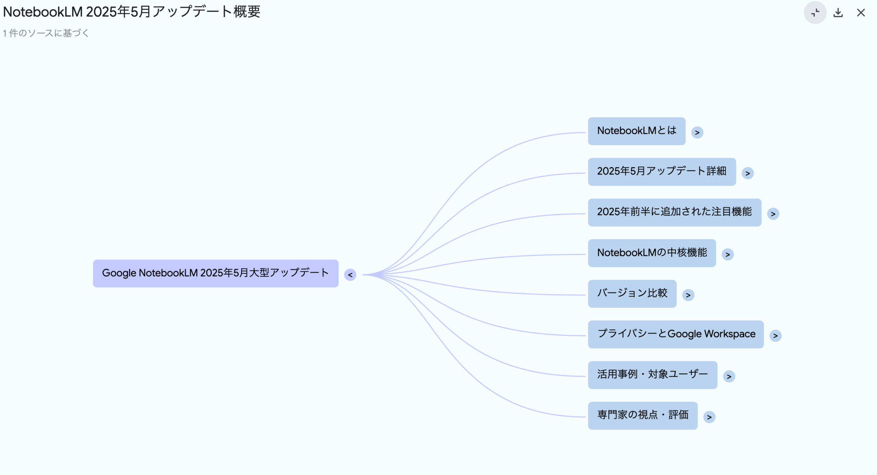Expand the バージョン比較 node arrow

point(688,295)
